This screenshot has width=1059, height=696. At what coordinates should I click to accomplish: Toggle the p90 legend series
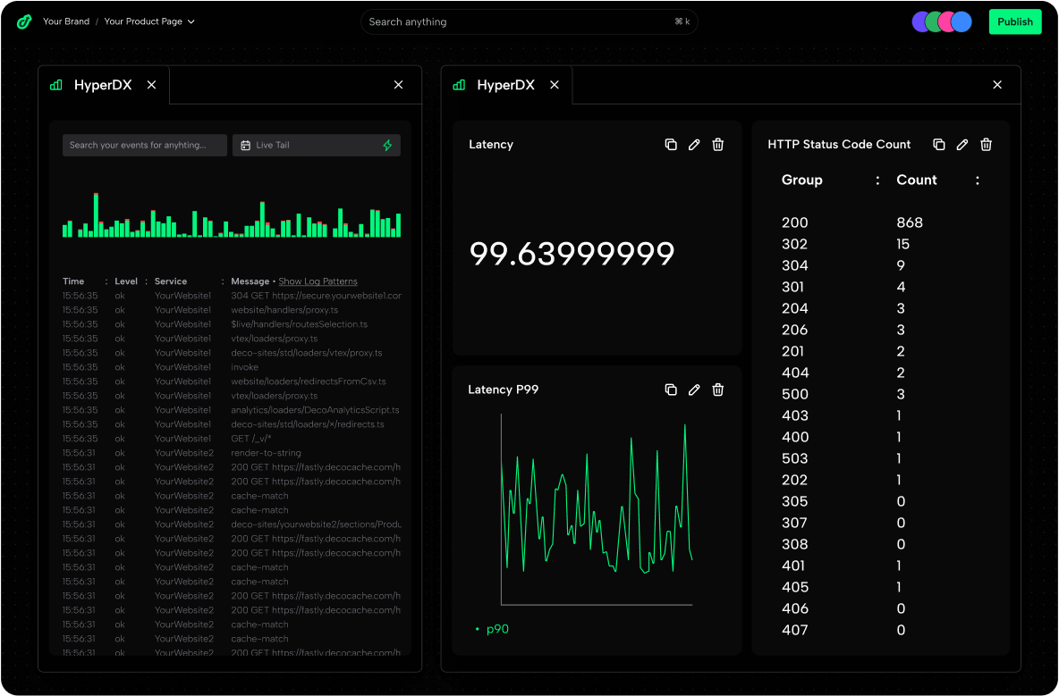tap(492, 629)
